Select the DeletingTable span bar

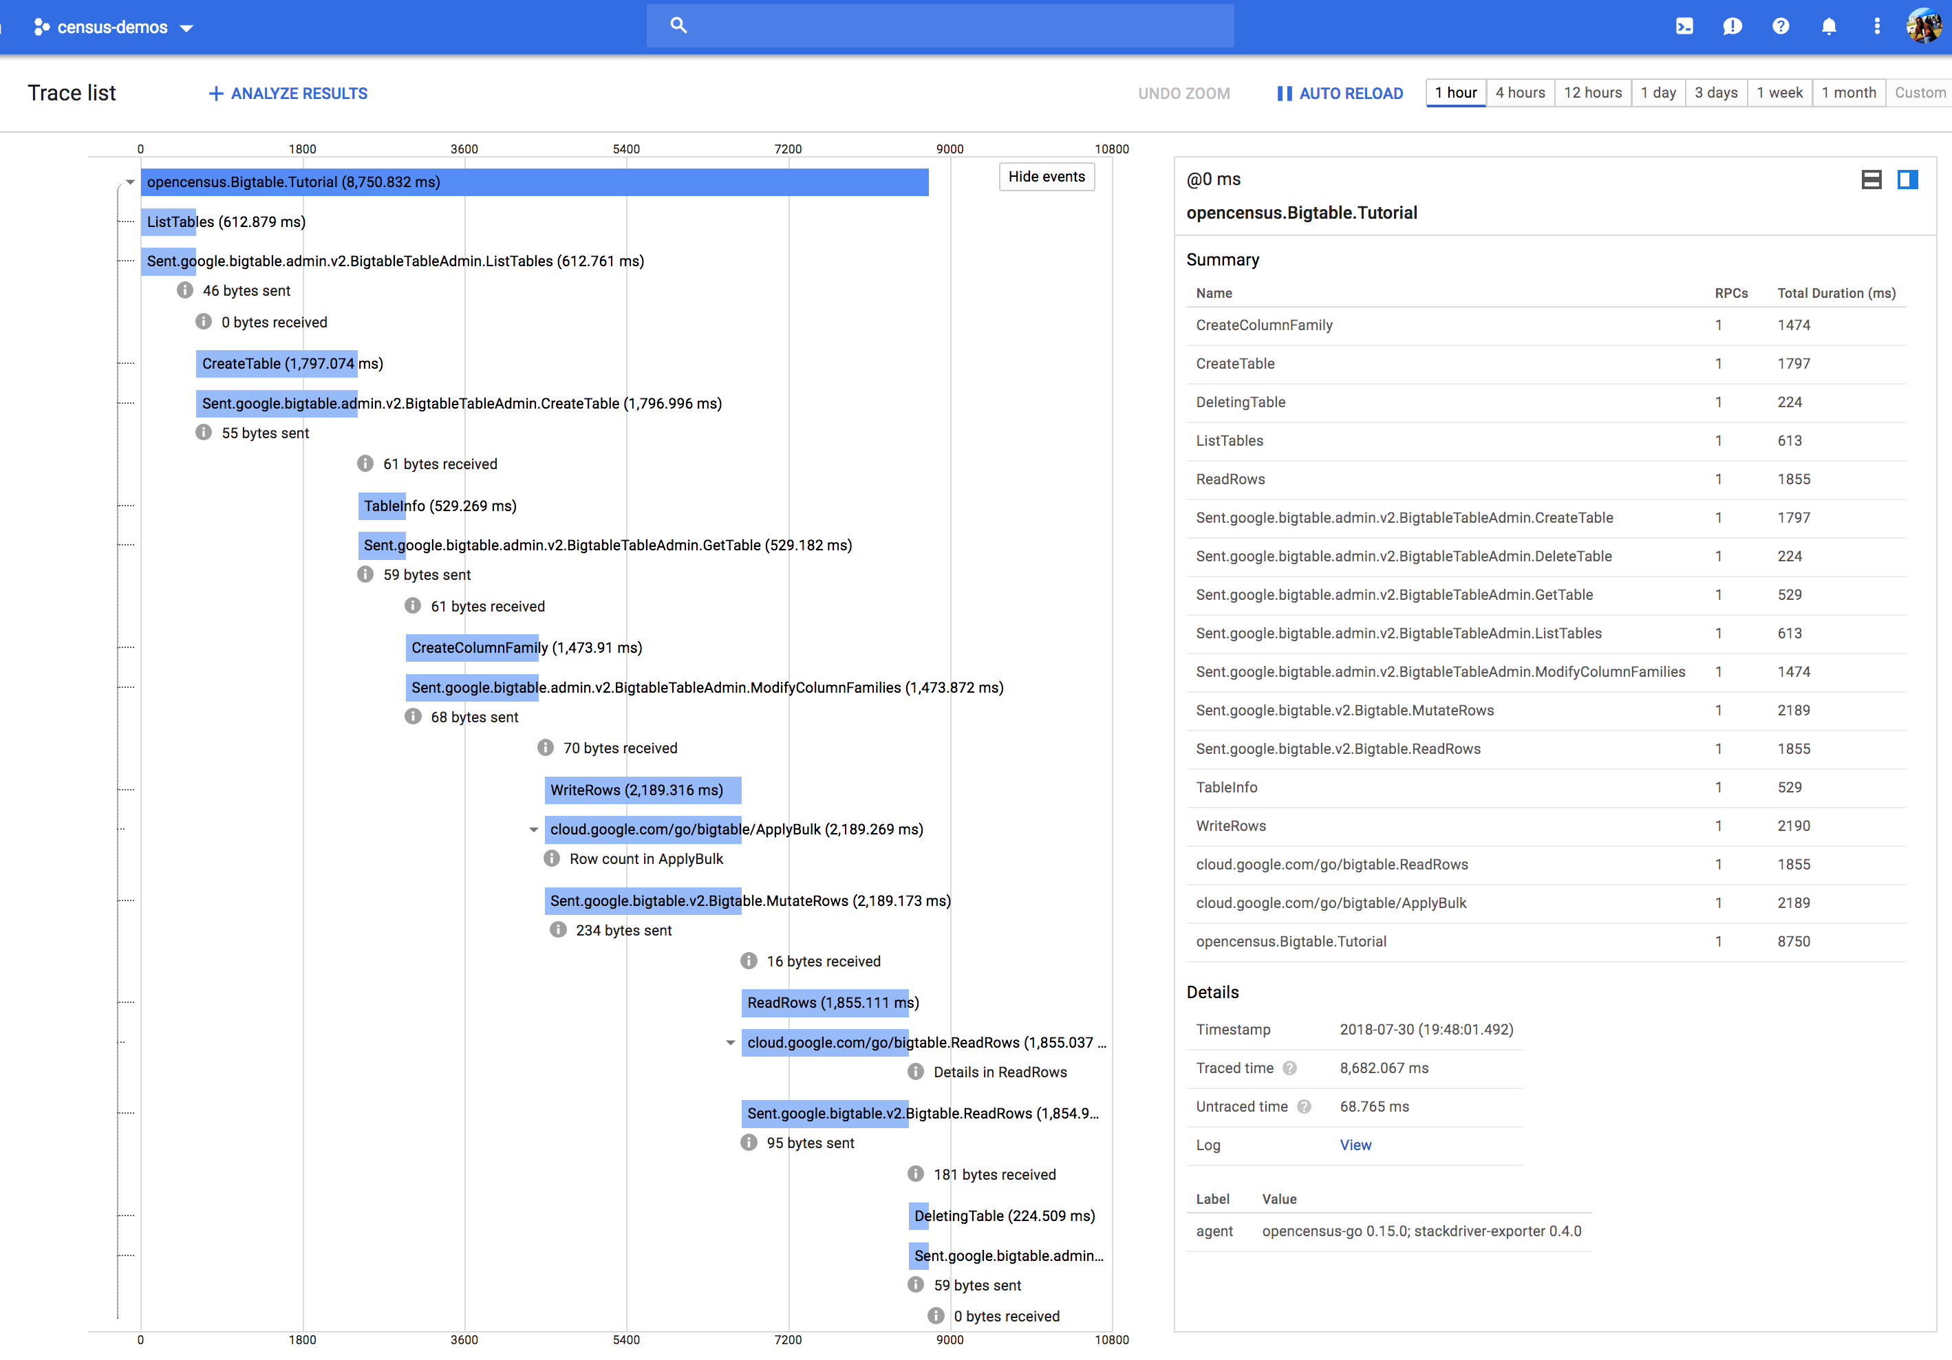click(x=919, y=1216)
